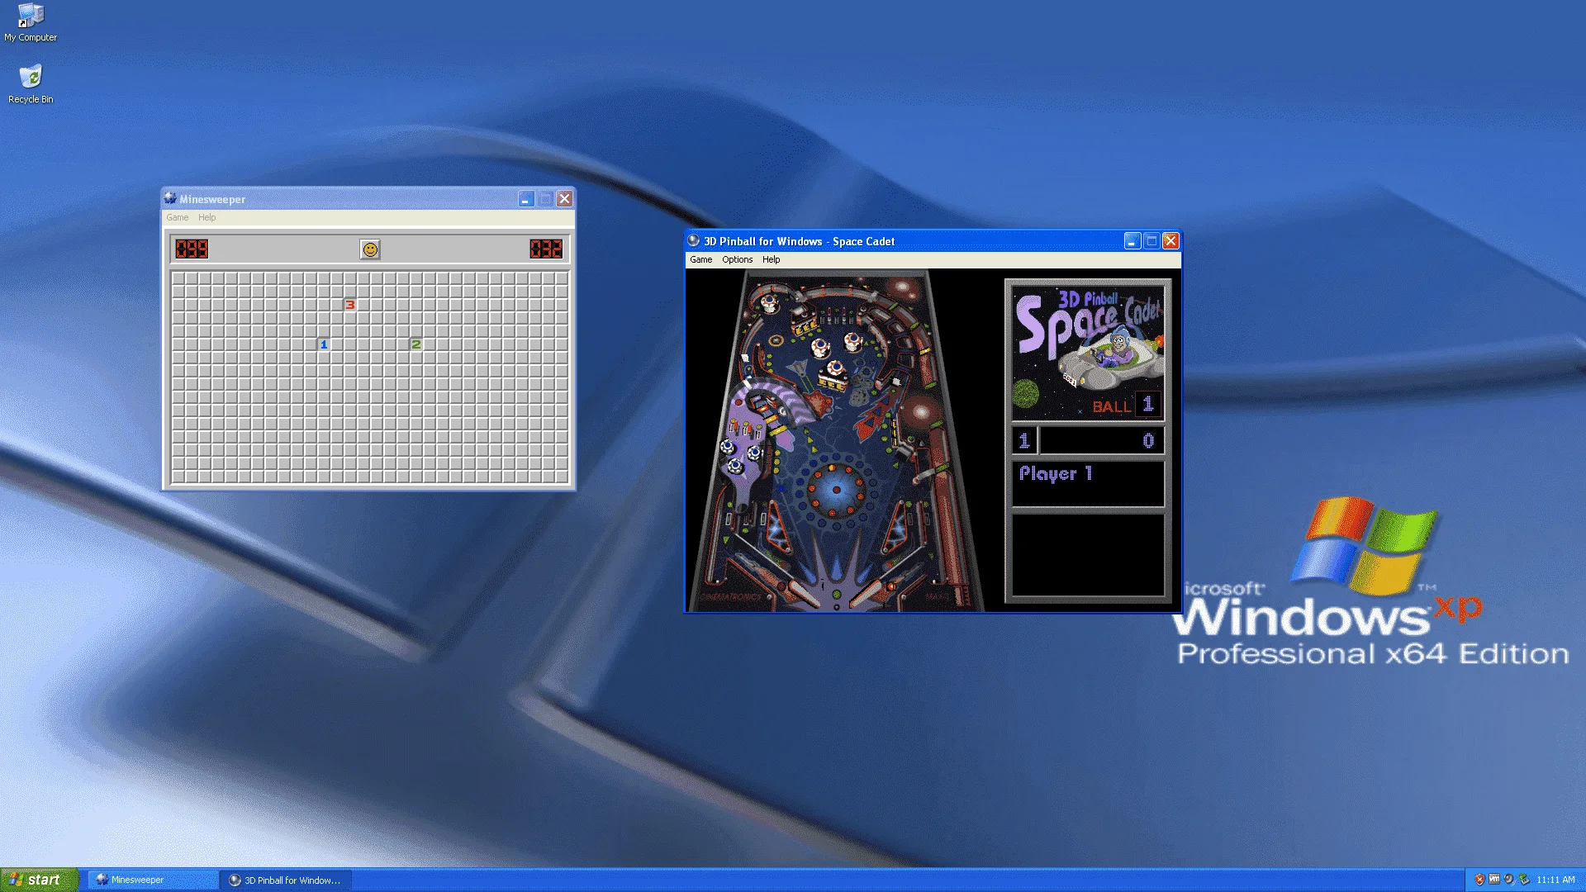Open the Help menu in 3D Pinball
The image size is (1586, 892).
coord(772,259)
